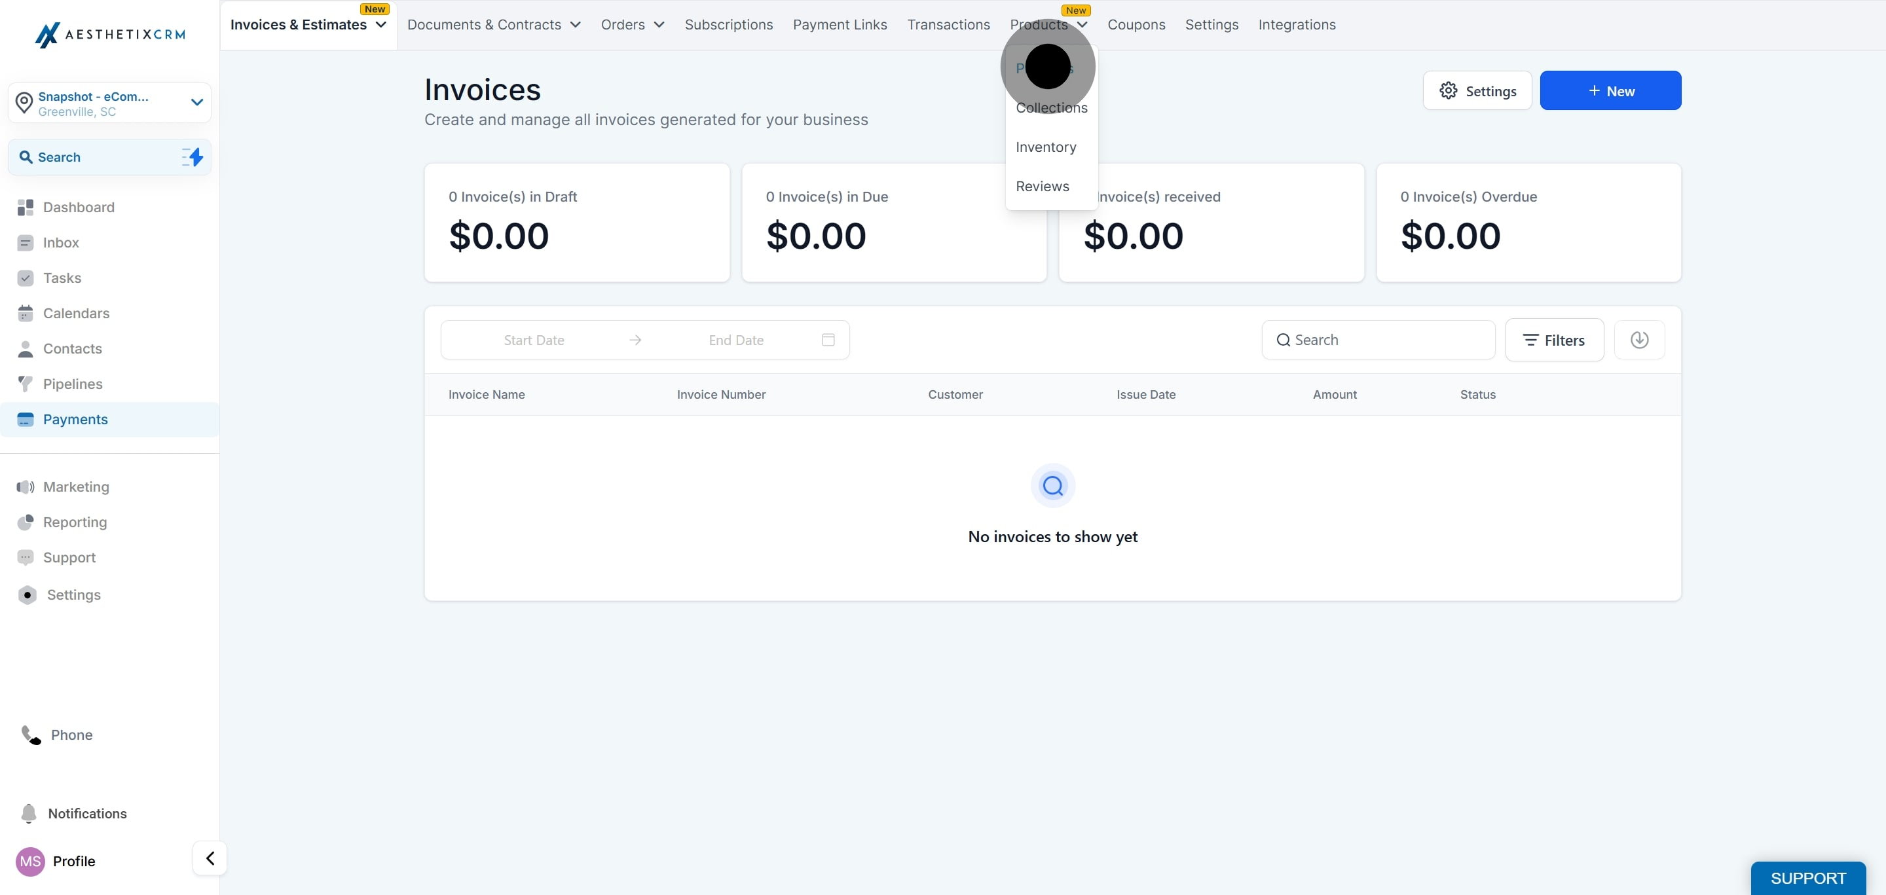Open the quick actions lightning icon
This screenshot has height=895, width=1886.
pyautogui.click(x=193, y=156)
